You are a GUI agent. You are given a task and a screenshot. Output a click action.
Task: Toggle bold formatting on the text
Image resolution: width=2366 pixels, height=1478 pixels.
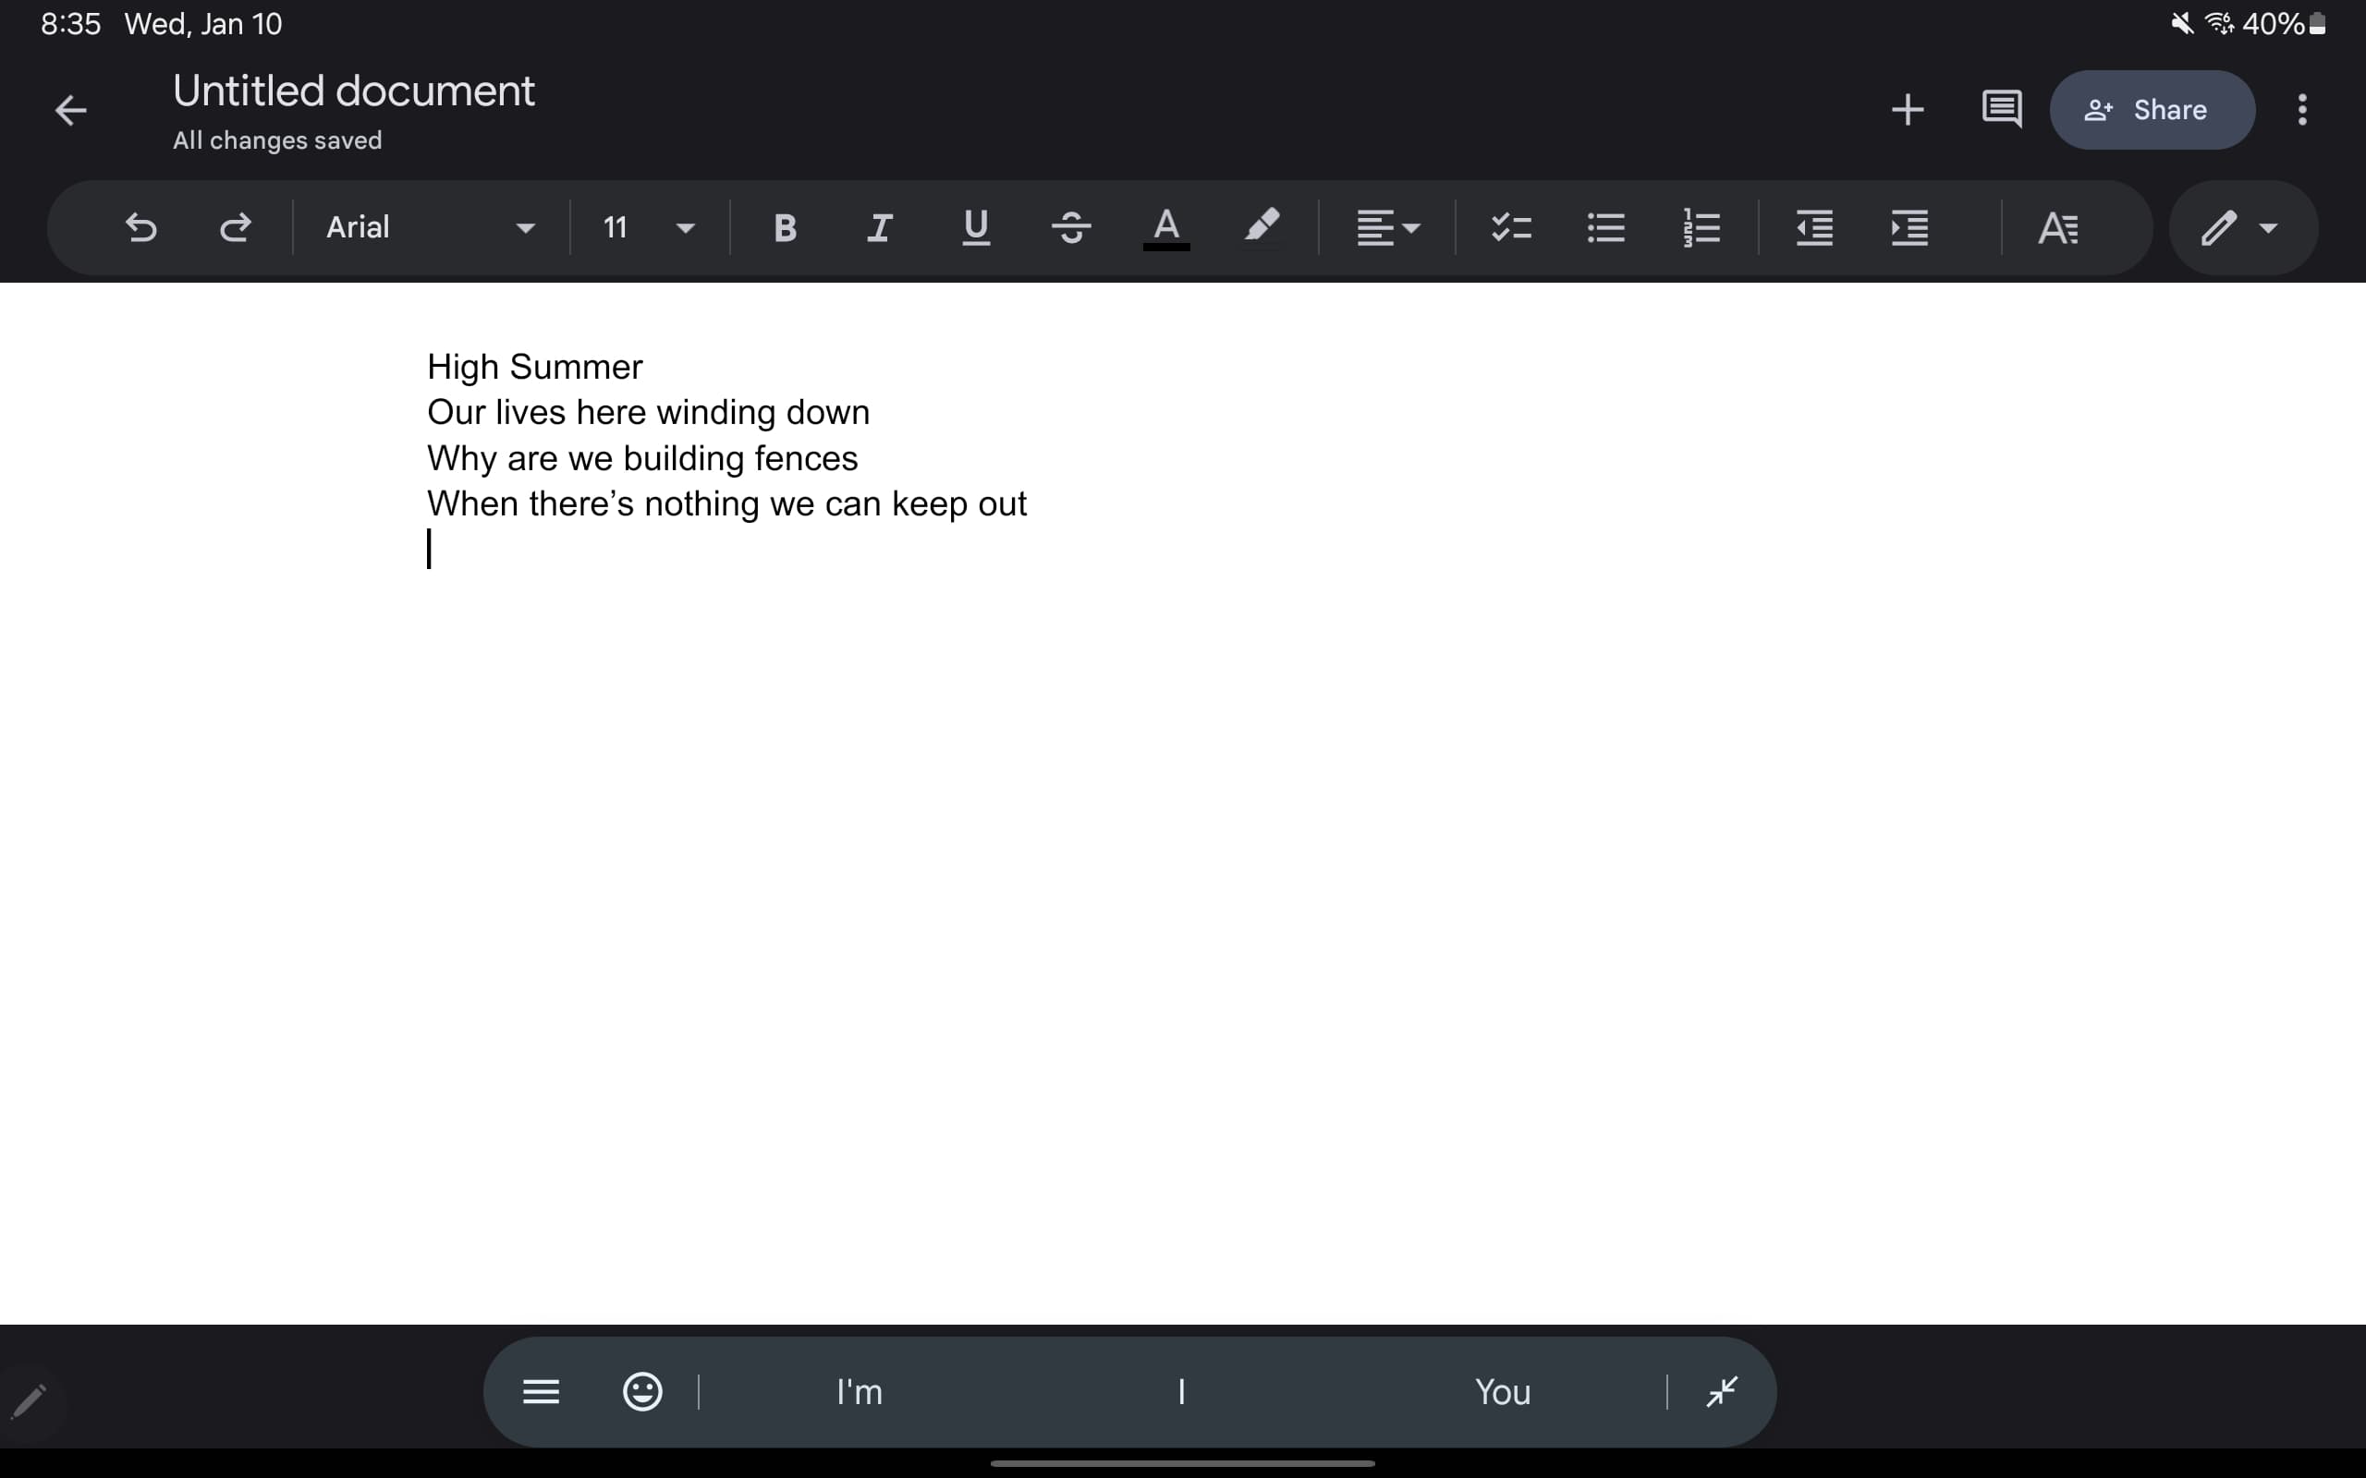point(784,227)
